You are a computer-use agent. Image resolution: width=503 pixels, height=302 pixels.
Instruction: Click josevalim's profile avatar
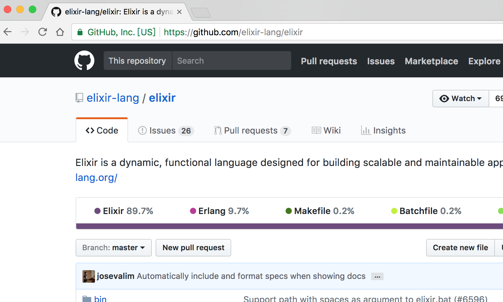point(88,276)
